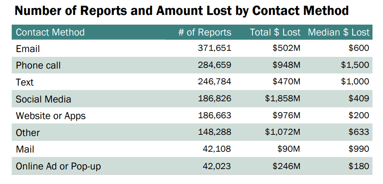The width and height of the screenshot is (383, 184).
Task: Select the # of Reports column header
Action: pos(205,32)
